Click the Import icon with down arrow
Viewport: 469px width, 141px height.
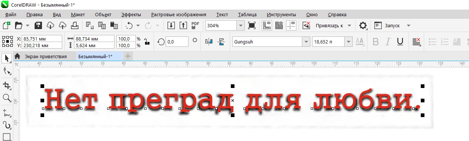click(x=171, y=25)
